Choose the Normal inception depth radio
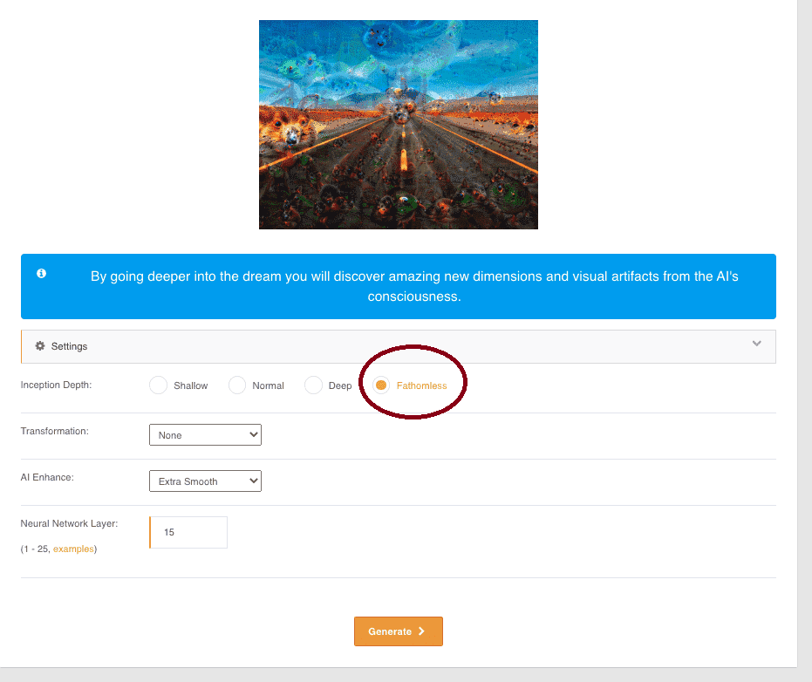812x682 pixels. pyautogui.click(x=237, y=385)
